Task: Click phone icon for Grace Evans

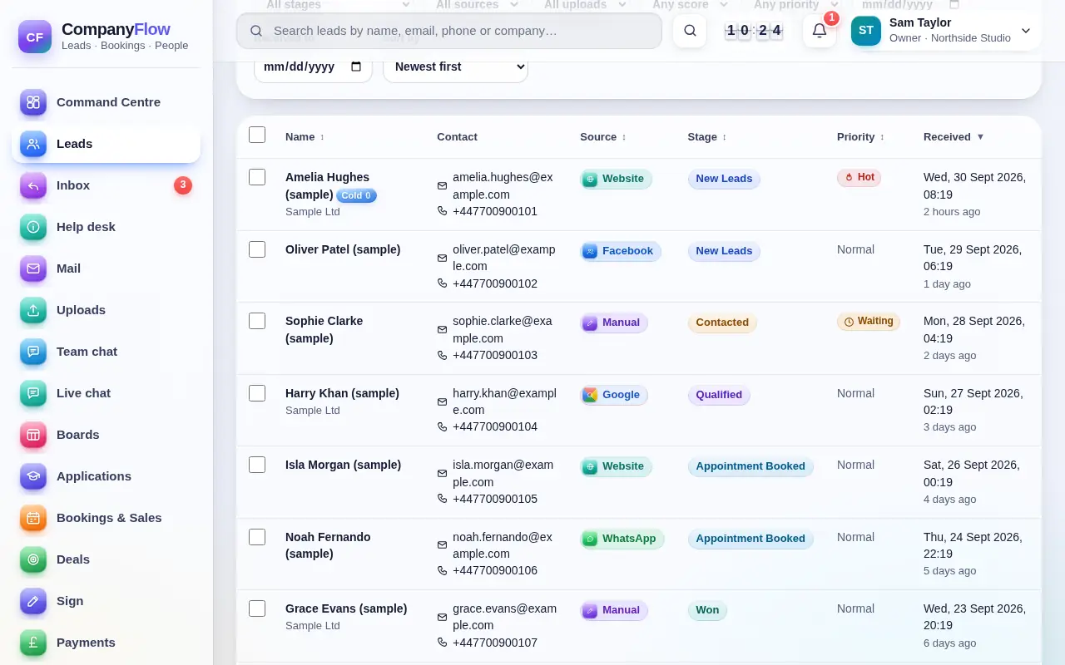Action: click(x=442, y=643)
